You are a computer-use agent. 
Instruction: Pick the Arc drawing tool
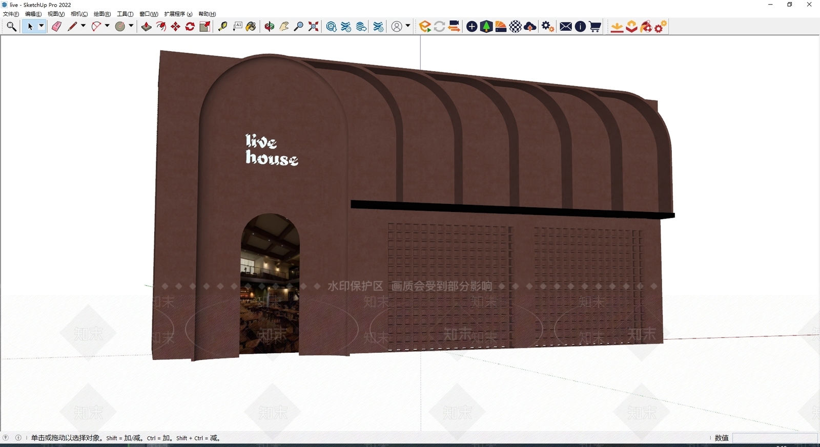pos(96,27)
